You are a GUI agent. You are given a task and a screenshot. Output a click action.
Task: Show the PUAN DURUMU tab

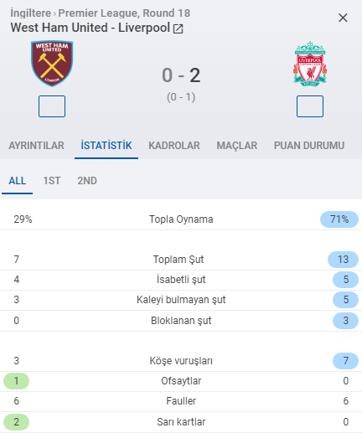(309, 146)
